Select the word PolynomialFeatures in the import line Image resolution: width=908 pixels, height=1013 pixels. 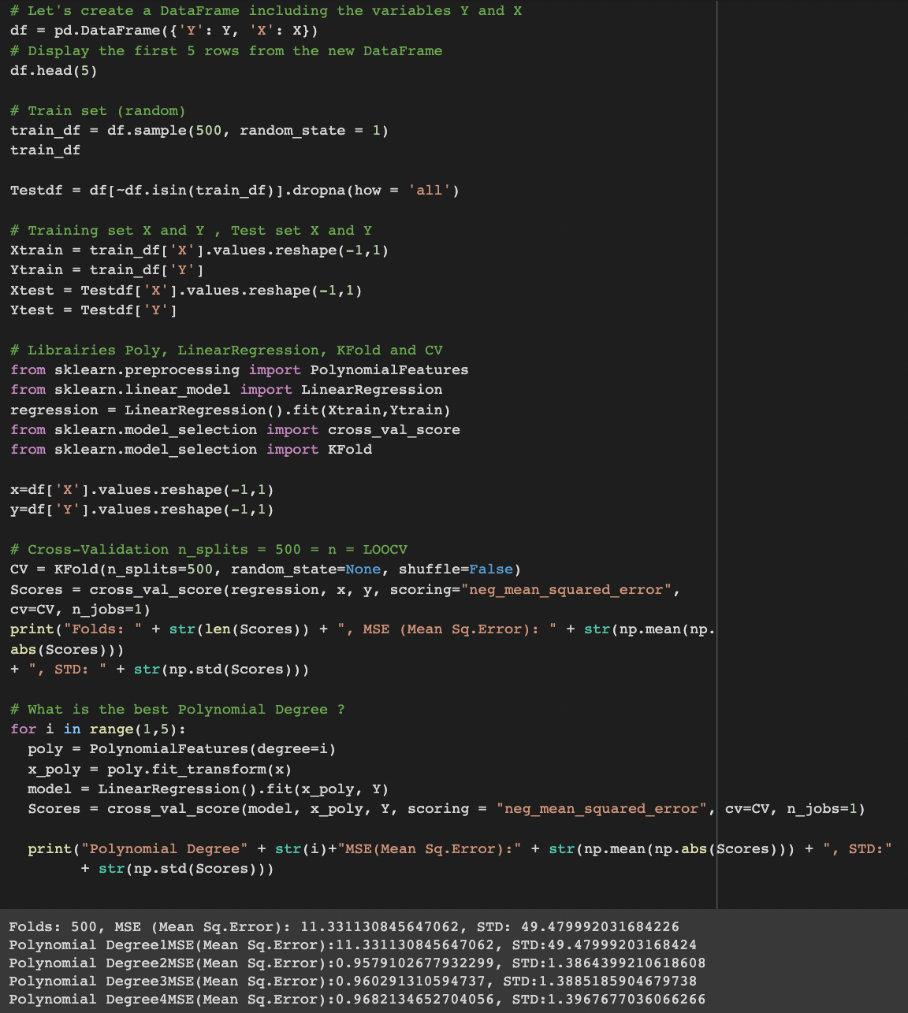(389, 369)
